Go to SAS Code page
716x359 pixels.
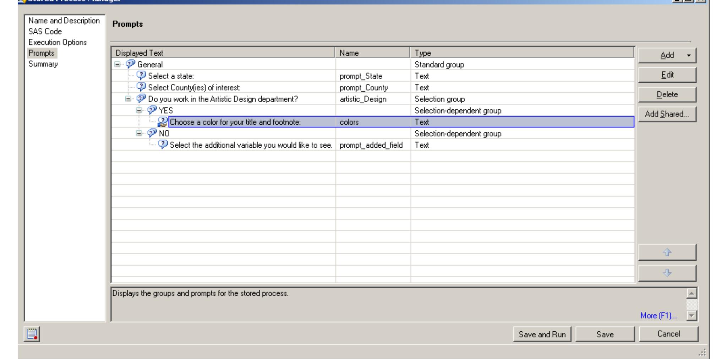(x=45, y=32)
